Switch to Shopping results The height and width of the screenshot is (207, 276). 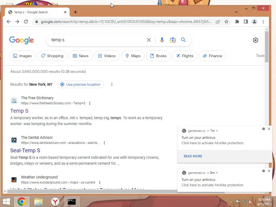coord(52,56)
